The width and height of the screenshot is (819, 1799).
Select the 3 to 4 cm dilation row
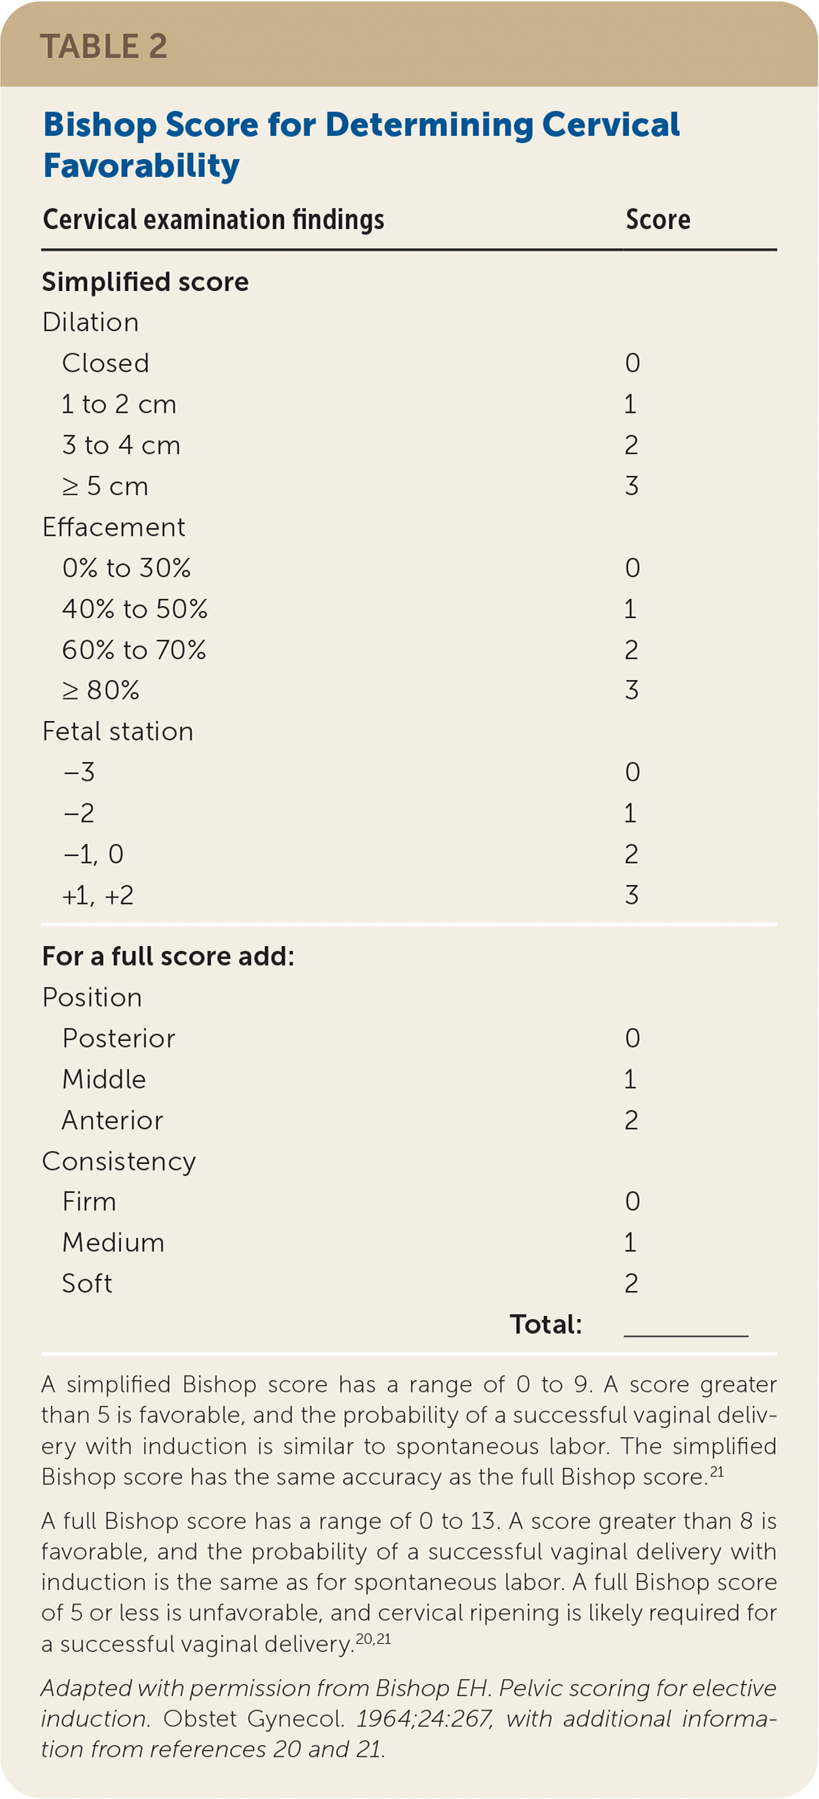[121, 445]
